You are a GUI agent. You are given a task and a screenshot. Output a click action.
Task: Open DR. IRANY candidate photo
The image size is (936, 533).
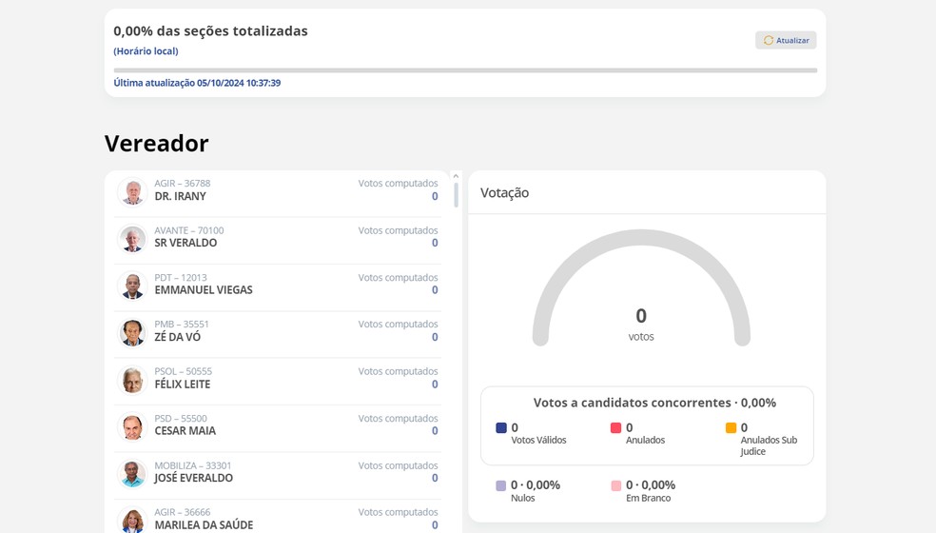pyautogui.click(x=132, y=191)
